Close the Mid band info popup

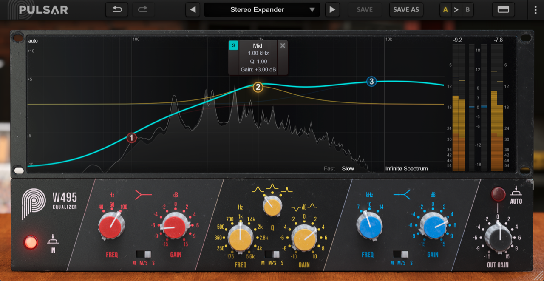tap(283, 45)
